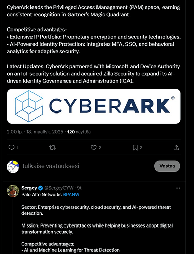Image resolution: width=194 pixels, height=254 pixels.
Task: Open the @SergeyCYW handle link
Action: point(59,188)
